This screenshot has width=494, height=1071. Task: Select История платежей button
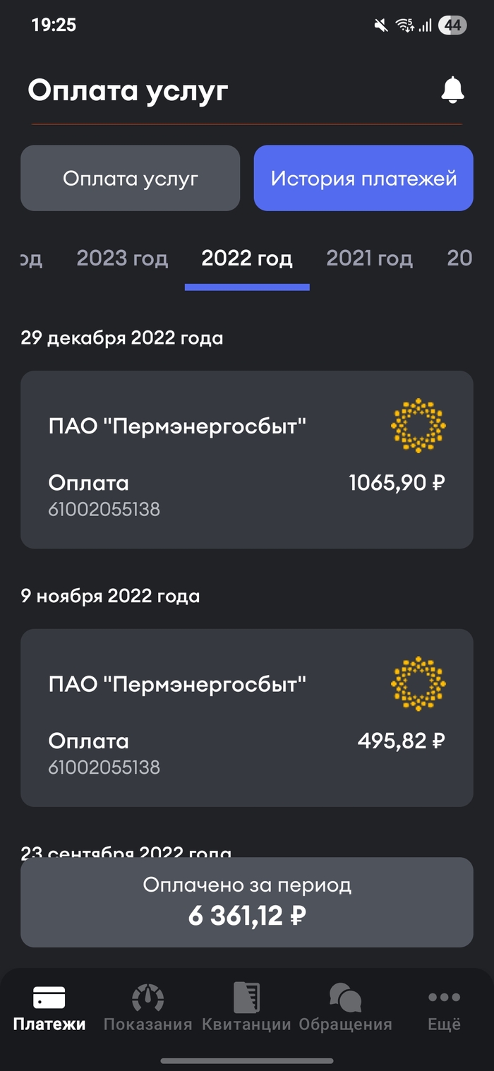point(363,178)
